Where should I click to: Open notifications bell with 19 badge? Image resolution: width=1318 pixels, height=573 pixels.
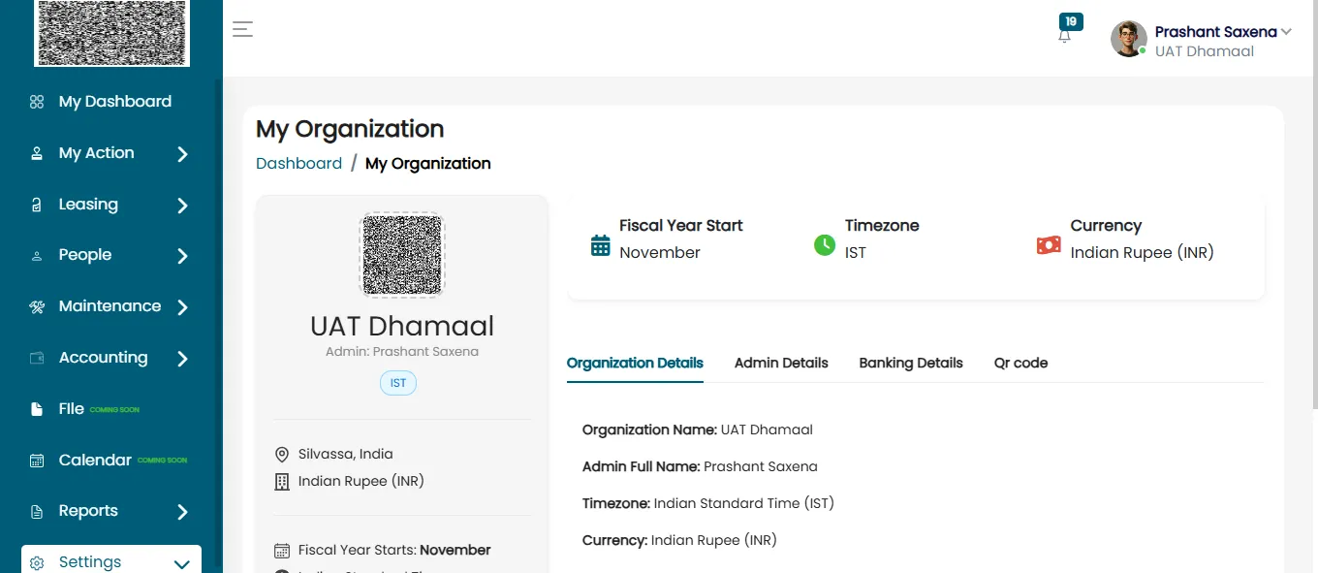(1065, 35)
